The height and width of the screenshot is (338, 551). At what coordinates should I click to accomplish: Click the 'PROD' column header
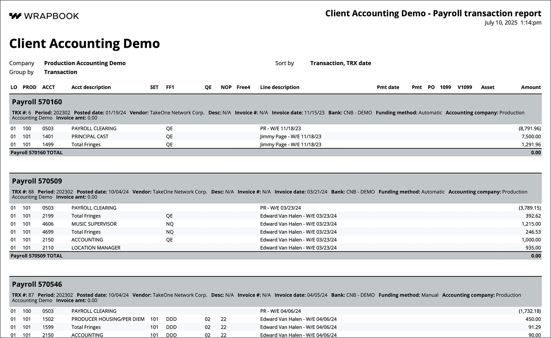29,87
